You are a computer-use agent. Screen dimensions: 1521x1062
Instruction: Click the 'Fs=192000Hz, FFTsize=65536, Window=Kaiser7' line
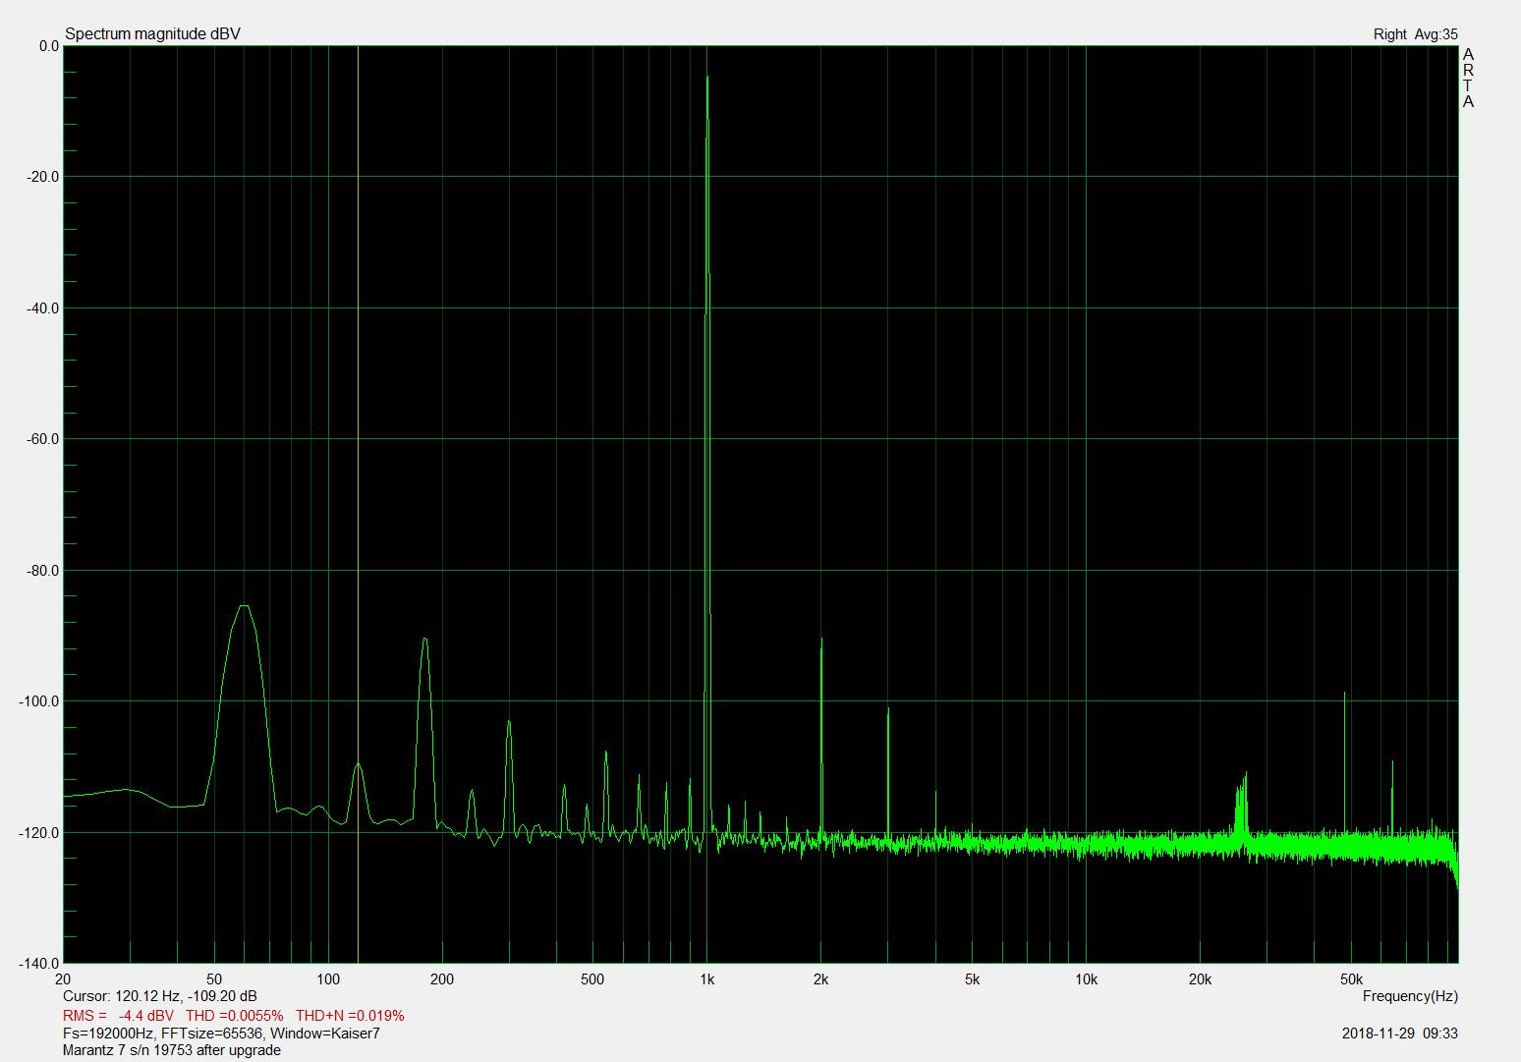point(221,1034)
